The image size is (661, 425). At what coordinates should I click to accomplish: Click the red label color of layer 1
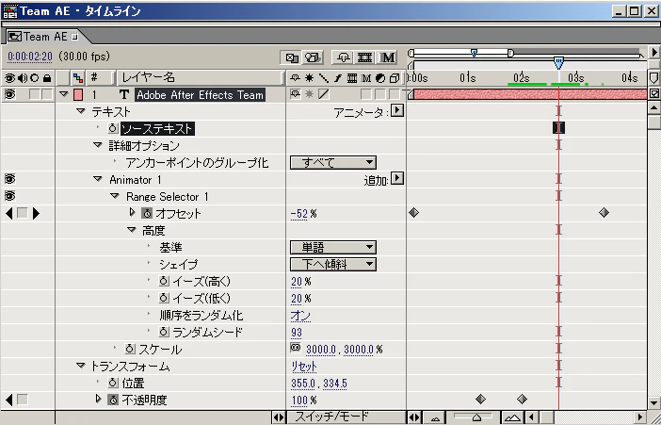(78, 94)
